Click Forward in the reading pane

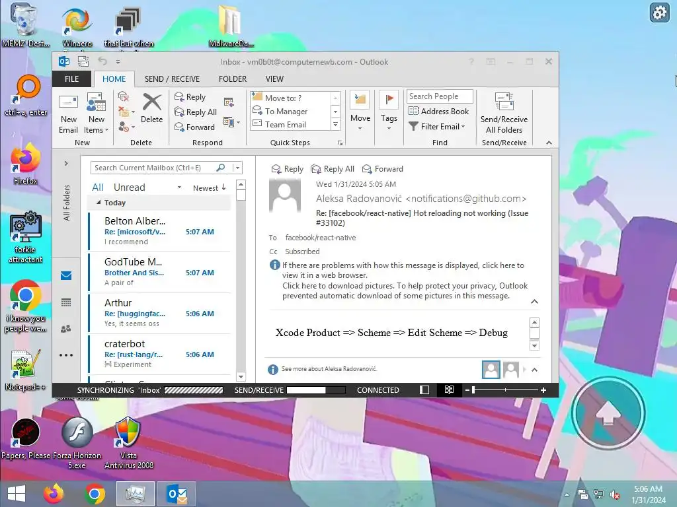(383, 169)
